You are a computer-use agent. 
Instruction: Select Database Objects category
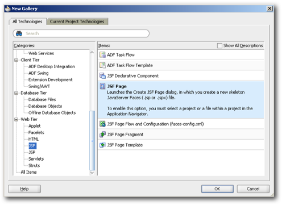pyautogui.click(x=45, y=106)
